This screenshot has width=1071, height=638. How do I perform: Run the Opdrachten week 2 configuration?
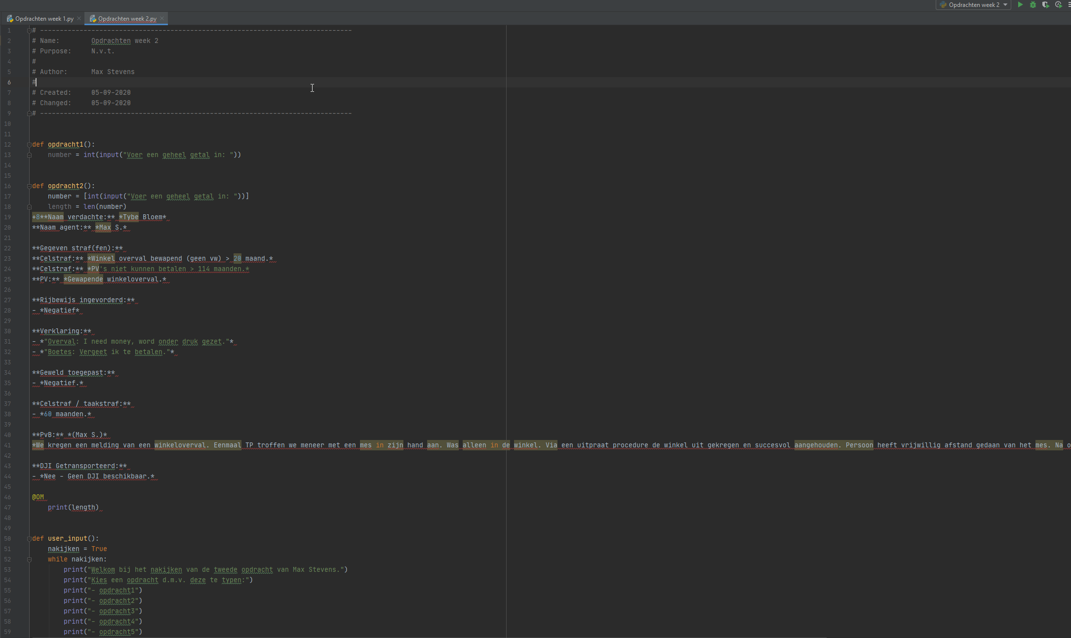coord(1020,5)
